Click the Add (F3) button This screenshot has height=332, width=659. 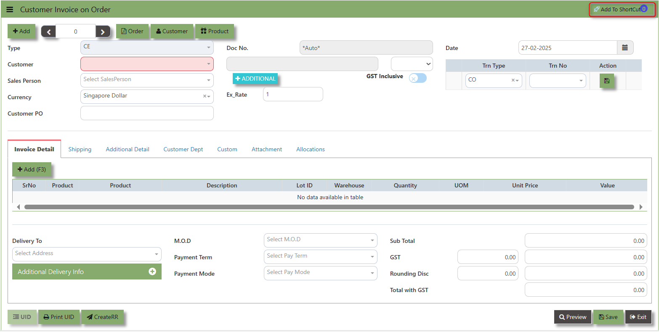pos(32,169)
